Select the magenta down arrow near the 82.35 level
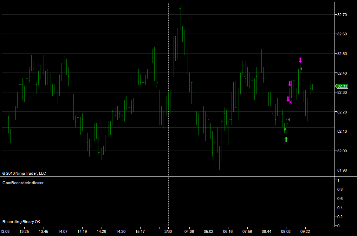Image resolution: width=357 pixels, height=236 pixels. coord(290,83)
